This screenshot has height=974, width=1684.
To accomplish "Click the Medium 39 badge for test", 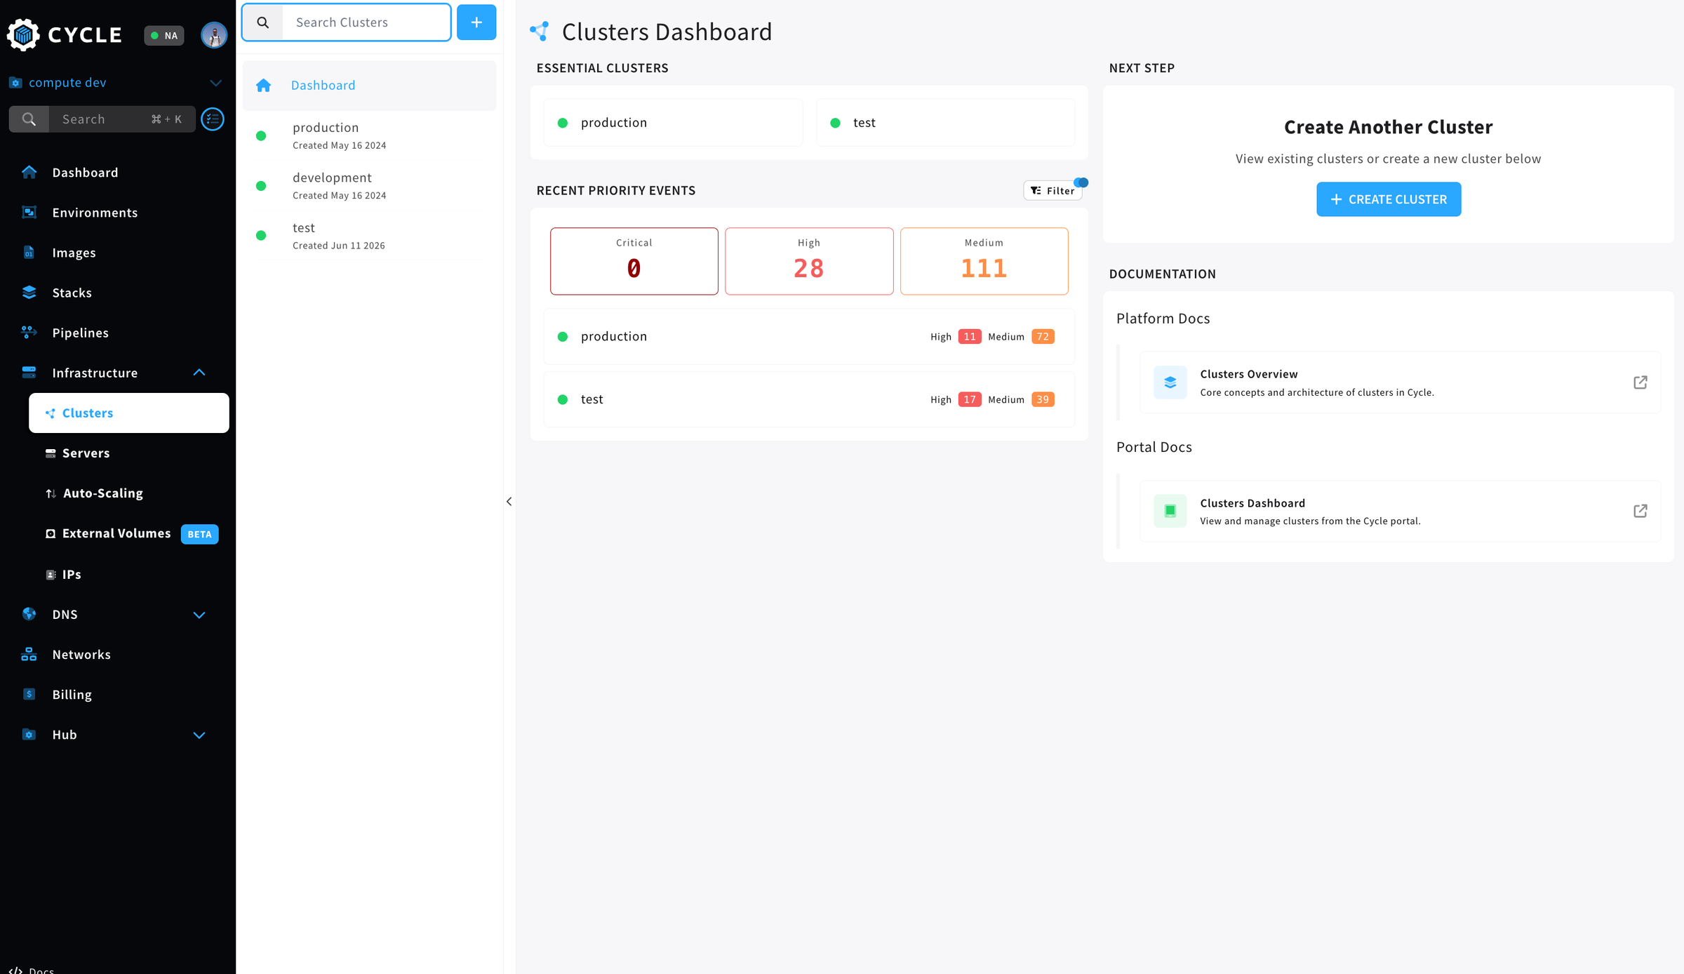I will point(1043,399).
